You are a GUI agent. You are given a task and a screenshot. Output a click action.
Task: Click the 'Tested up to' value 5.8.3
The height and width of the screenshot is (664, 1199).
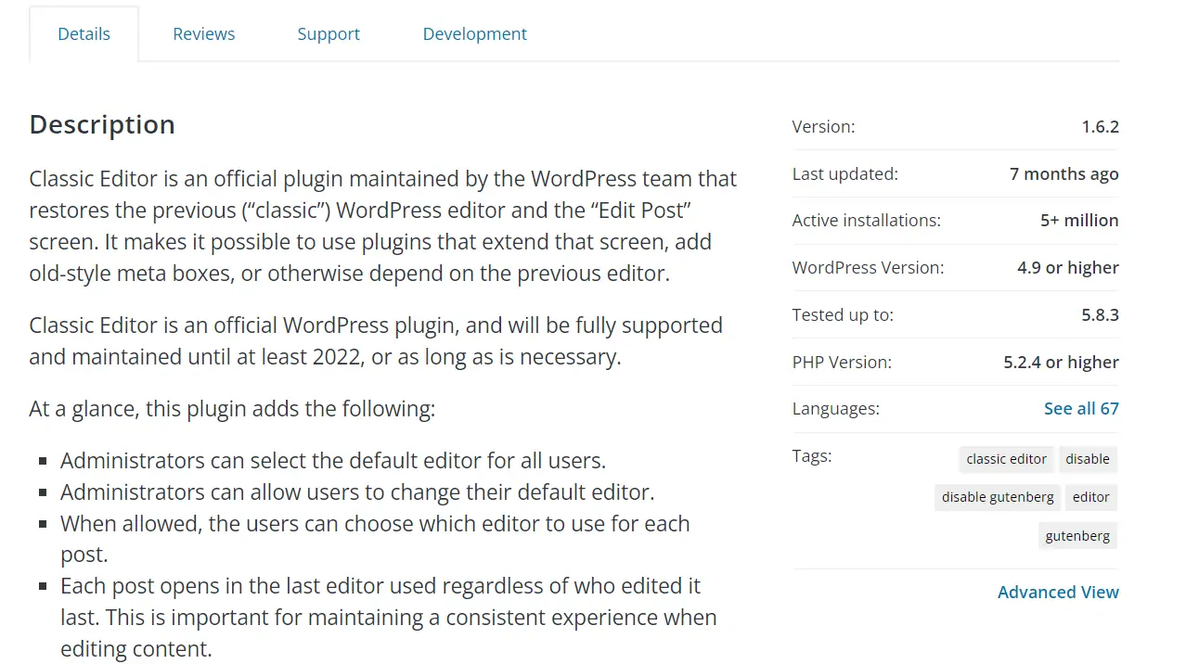(1100, 315)
